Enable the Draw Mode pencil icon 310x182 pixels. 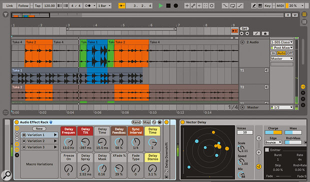point(254,5)
